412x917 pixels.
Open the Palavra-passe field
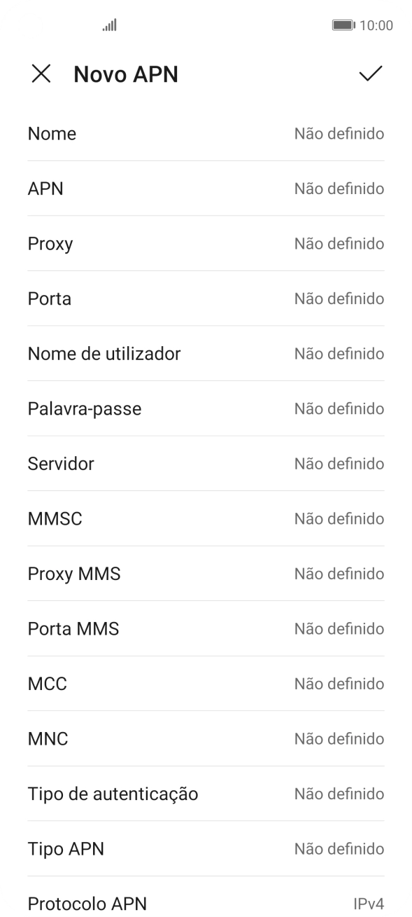pyautogui.click(x=206, y=408)
